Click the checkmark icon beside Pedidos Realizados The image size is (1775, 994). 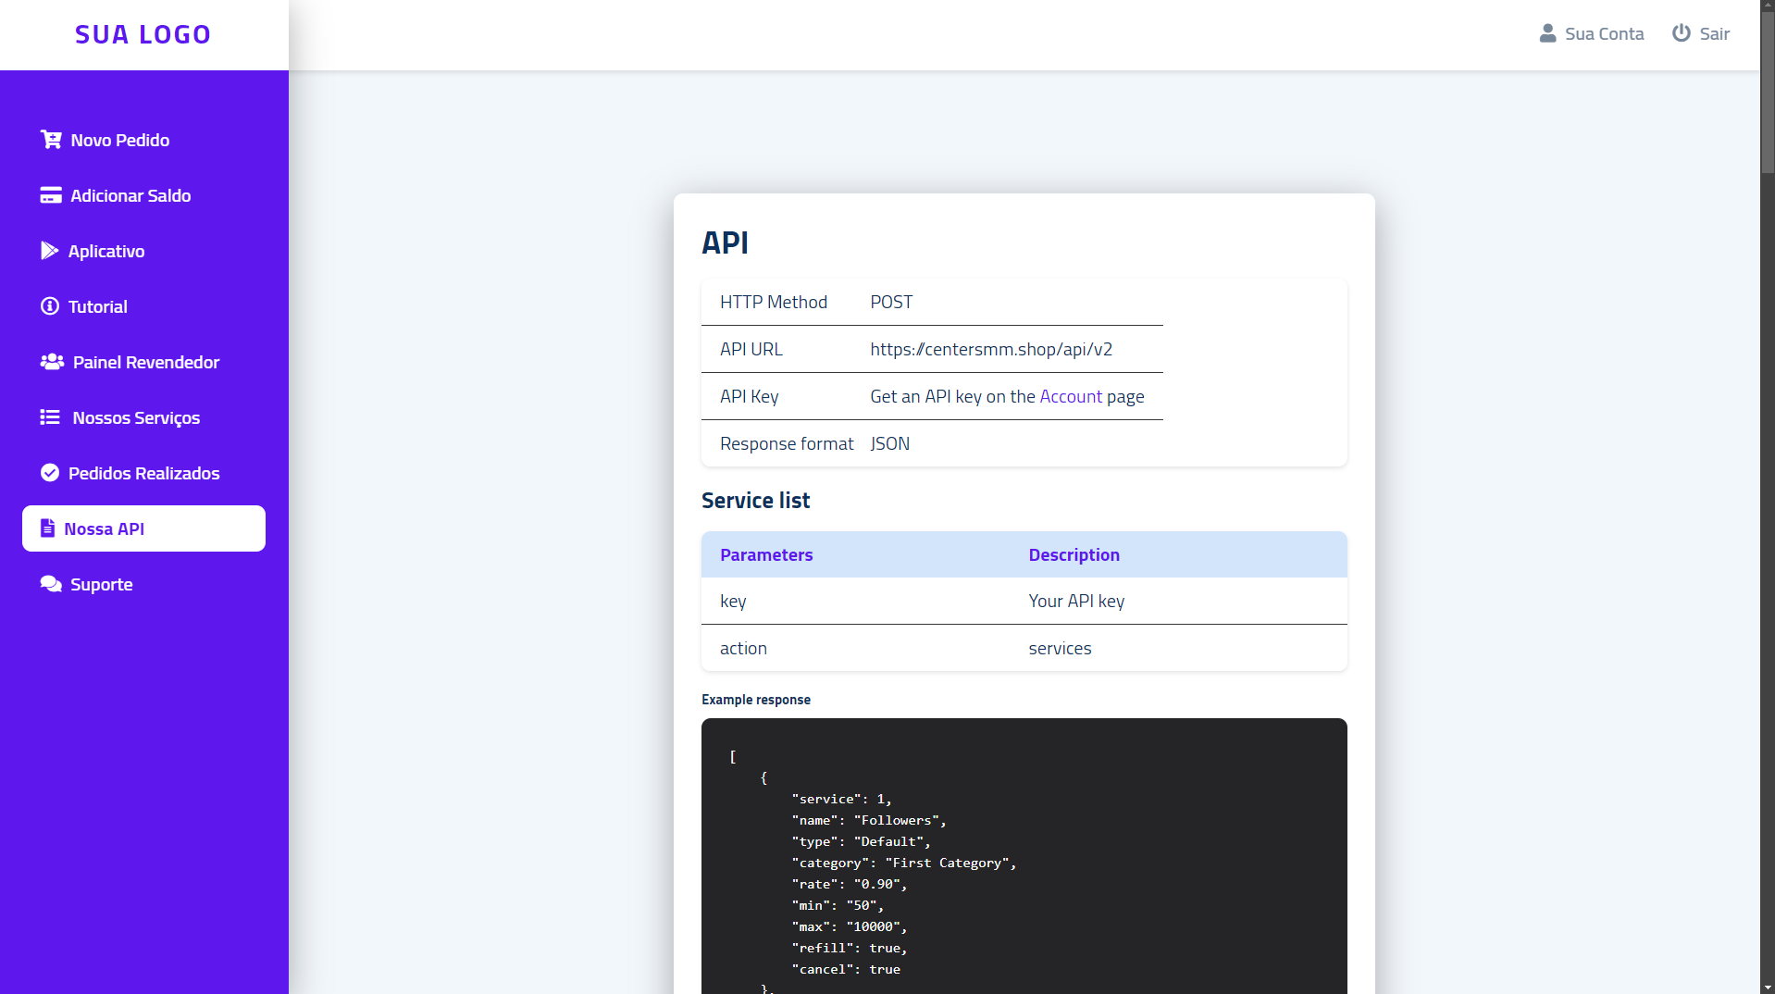pyautogui.click(x=50, y=472)
